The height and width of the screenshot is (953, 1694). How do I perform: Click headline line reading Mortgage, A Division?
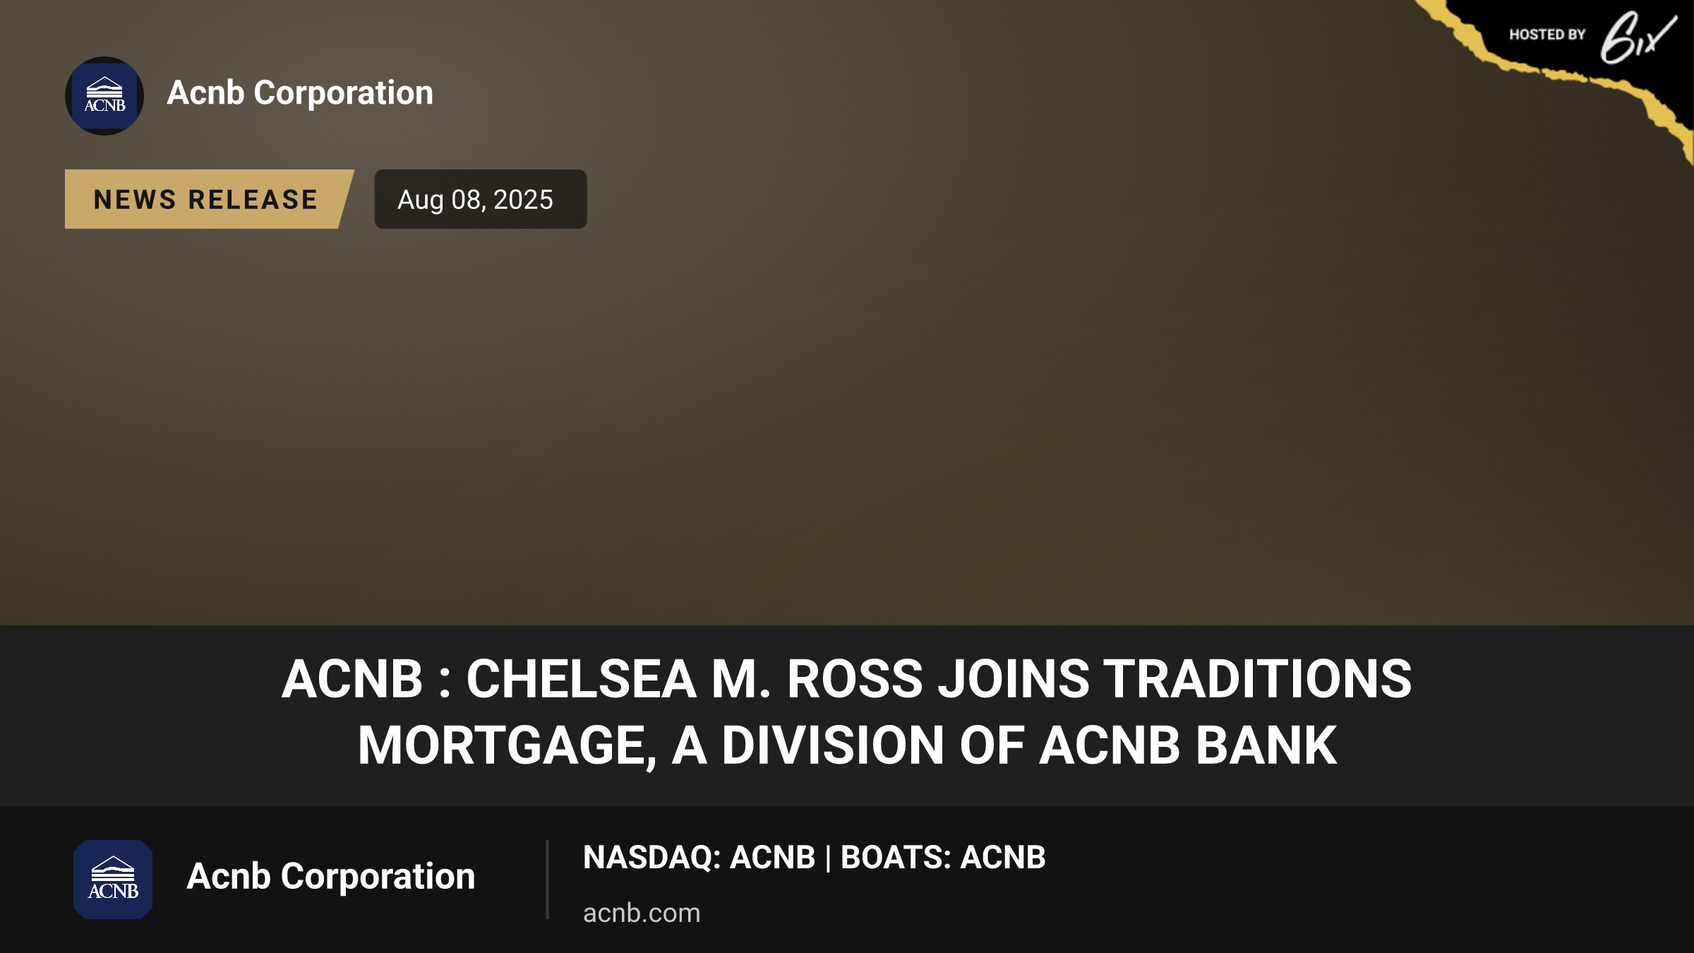tap(846, 745)
